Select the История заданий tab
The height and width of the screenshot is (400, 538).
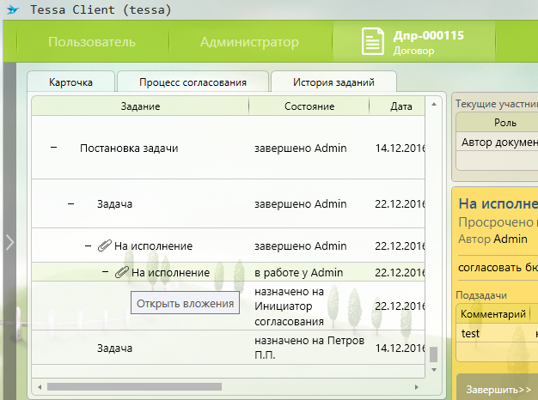pyautogui.click(x=333, y=82)
